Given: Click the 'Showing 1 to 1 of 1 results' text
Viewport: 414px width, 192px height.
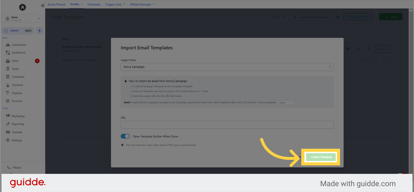Looking at the screenshot, I should pos(79,60).
